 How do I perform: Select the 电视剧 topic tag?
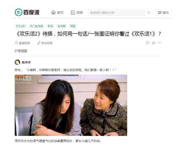point(62,26)
